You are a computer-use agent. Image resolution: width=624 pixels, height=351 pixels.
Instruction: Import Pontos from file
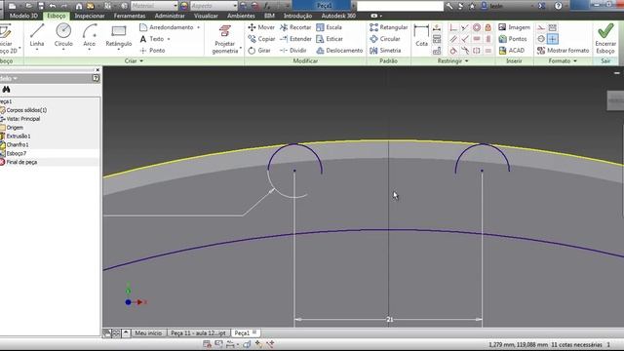(x=513, y=39)
